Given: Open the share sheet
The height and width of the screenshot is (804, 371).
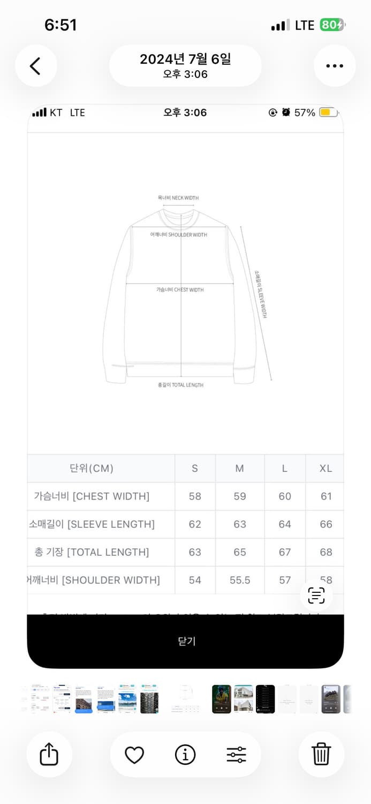Looking at the screenshot, I should (x=49, y=754).
